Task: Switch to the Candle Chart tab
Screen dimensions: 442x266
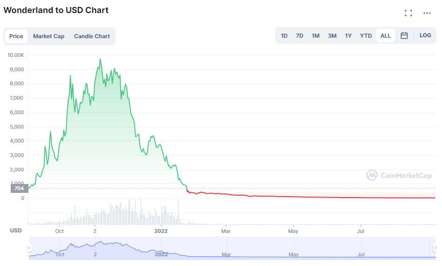Action: 92,36
